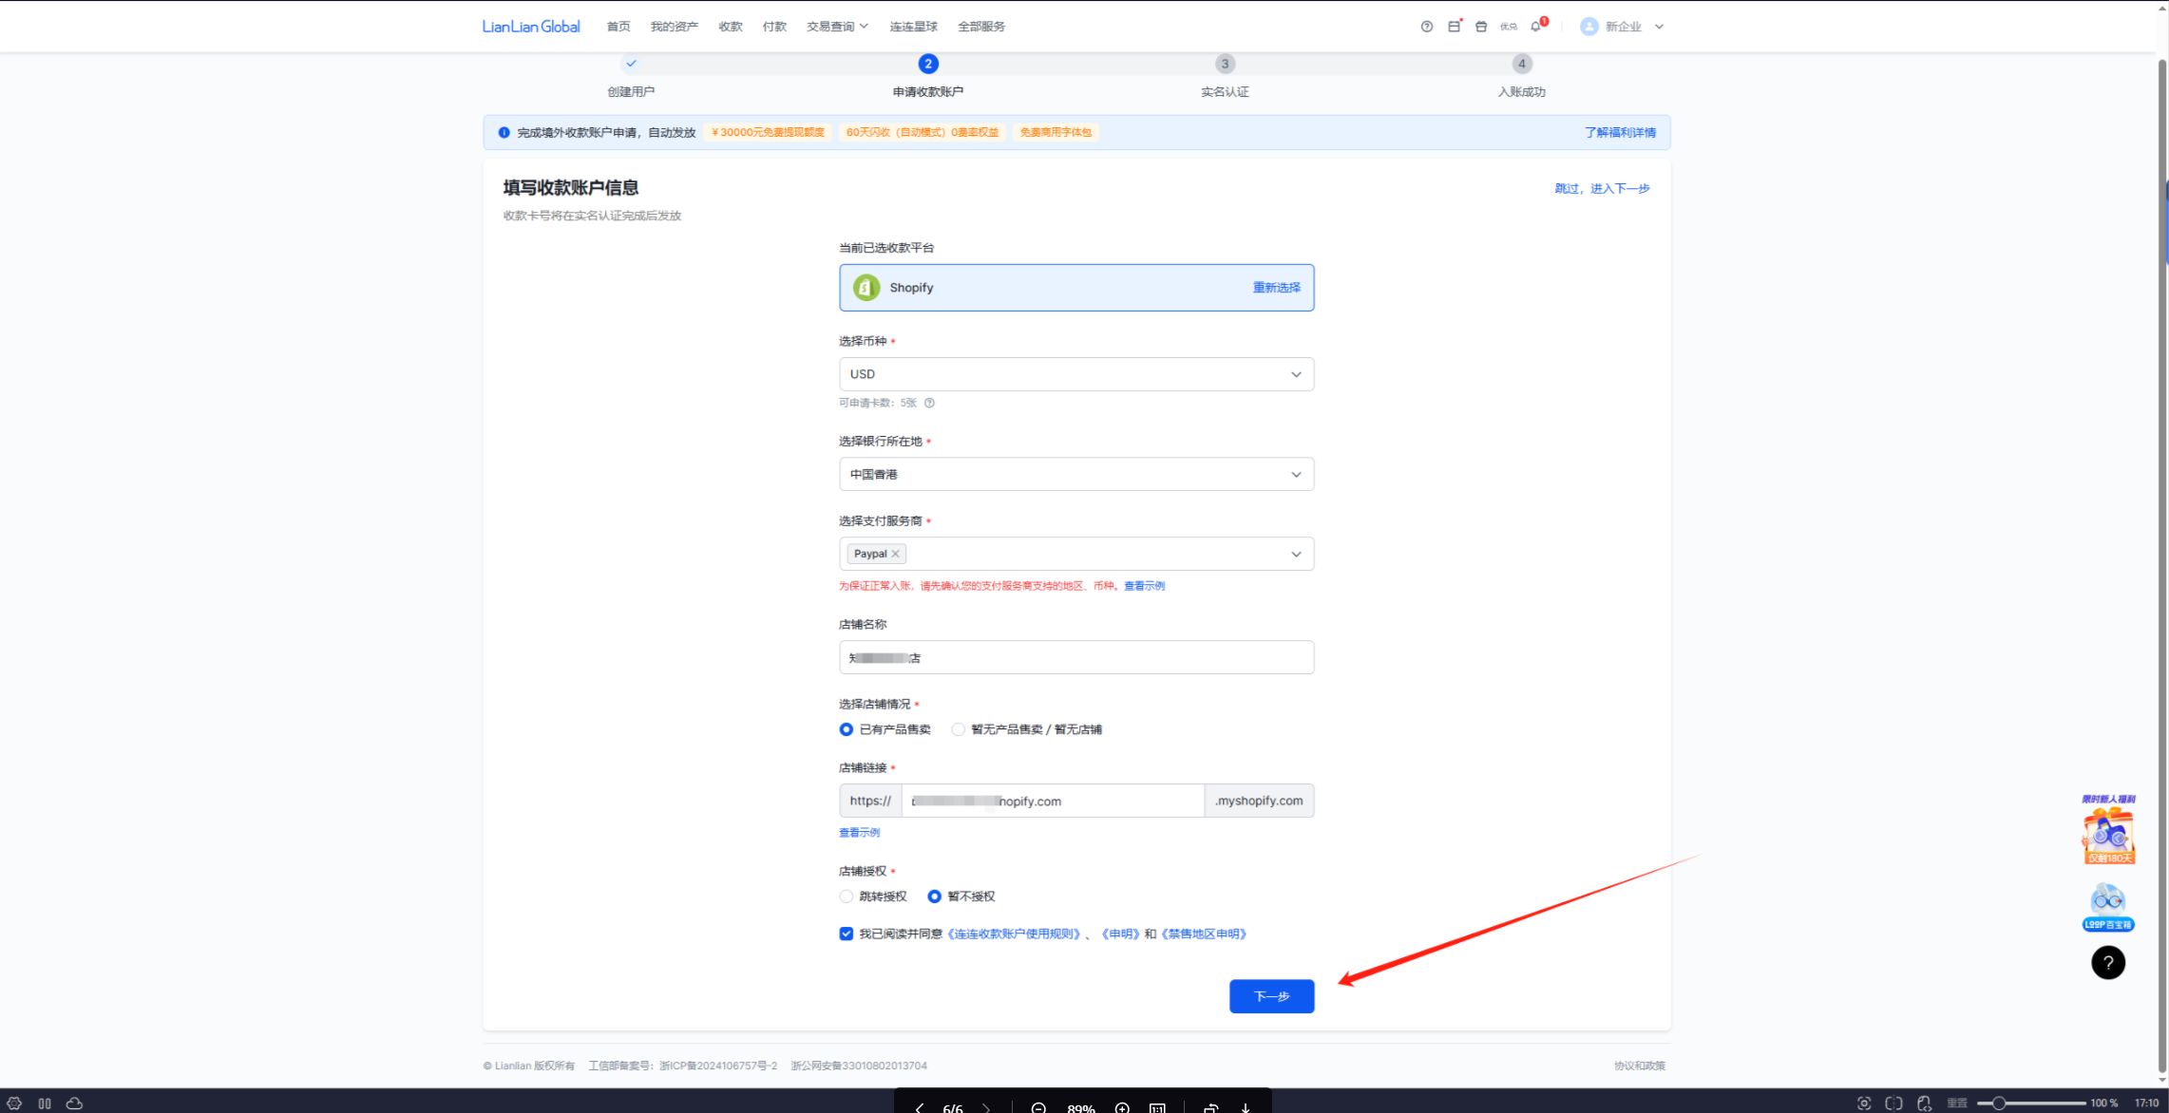Click the notification bell icon
The image size is (2169, 1113).
pyautogui.click(x=1536, y=27)
